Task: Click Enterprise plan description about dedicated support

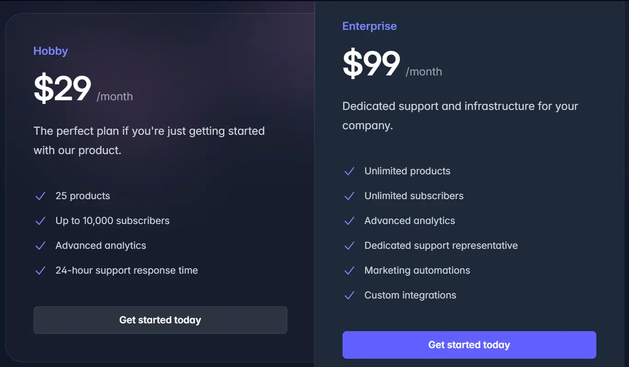Action: pos(460,116)
